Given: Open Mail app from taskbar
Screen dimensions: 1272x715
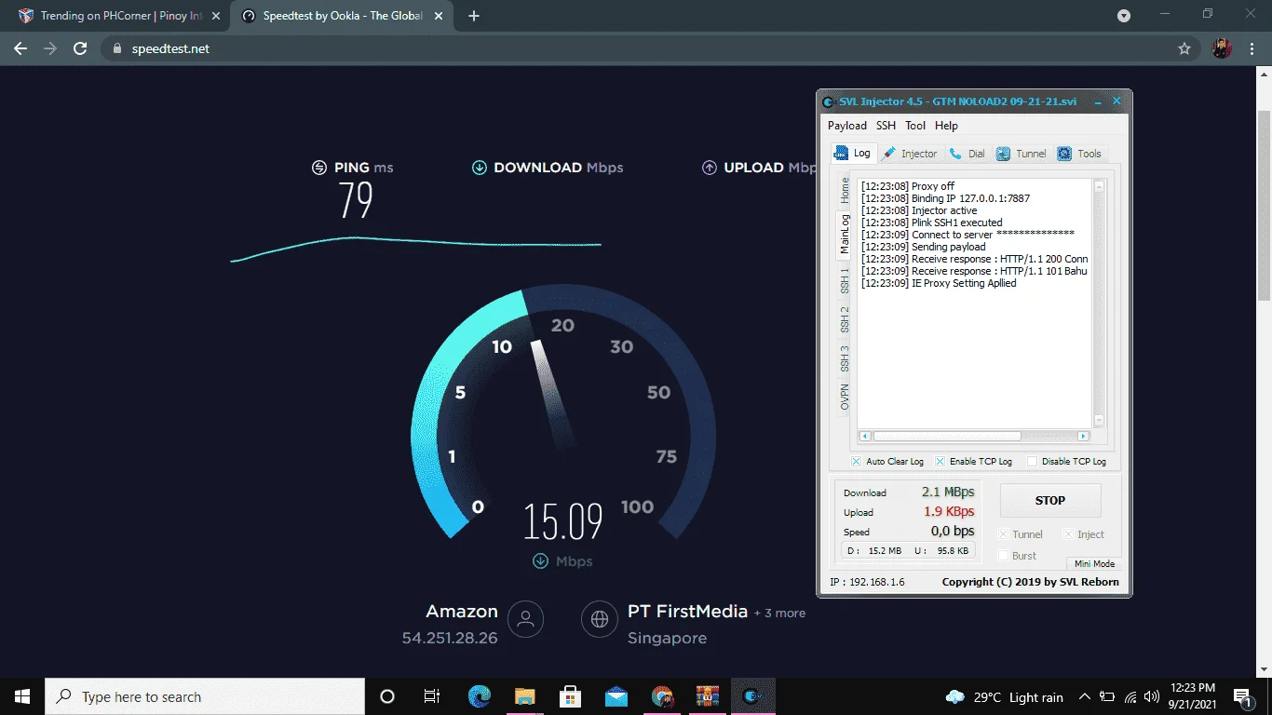Looking at the screenshot, I should (x=616, y=696).
